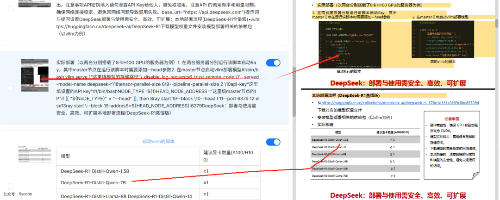Screen dimensions: 500x200
Task: Toggle the switch on the 启动vllm的脚本 table chunk
Action: pyautogui.click(x=273, y=142)
